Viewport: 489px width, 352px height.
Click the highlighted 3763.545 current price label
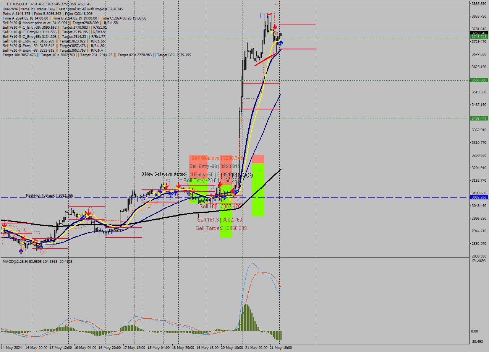click(x=479, y=33)
